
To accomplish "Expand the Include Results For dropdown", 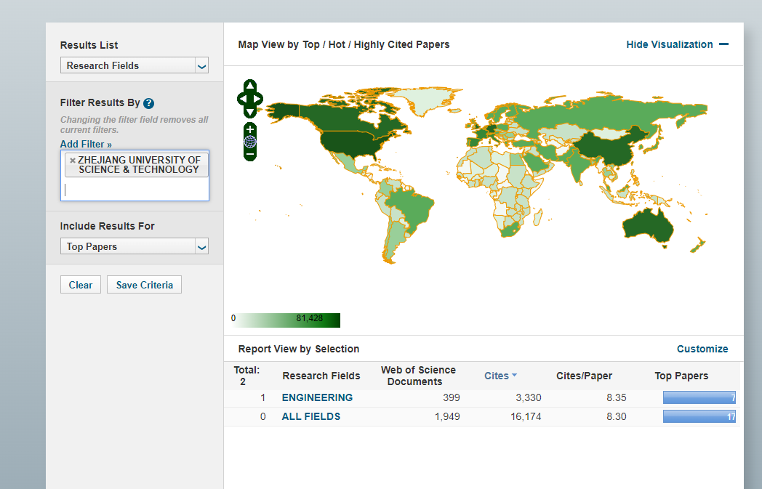I will tap(135, 246).
